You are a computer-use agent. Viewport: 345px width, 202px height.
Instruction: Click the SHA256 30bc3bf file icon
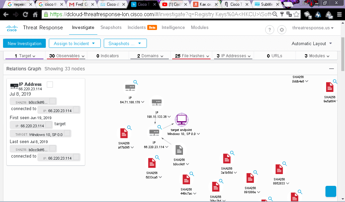click(x=216, y=187)
